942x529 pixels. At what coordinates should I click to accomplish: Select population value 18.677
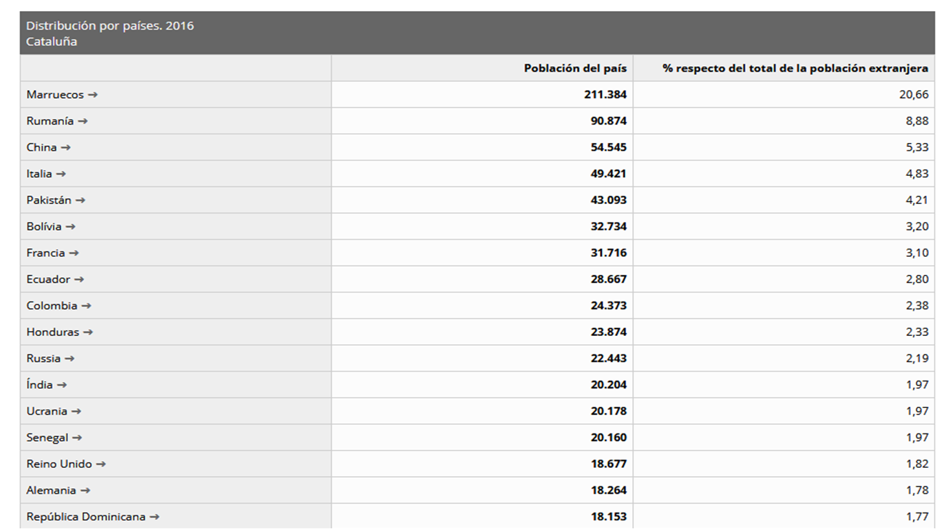click(x=608, y=464)
